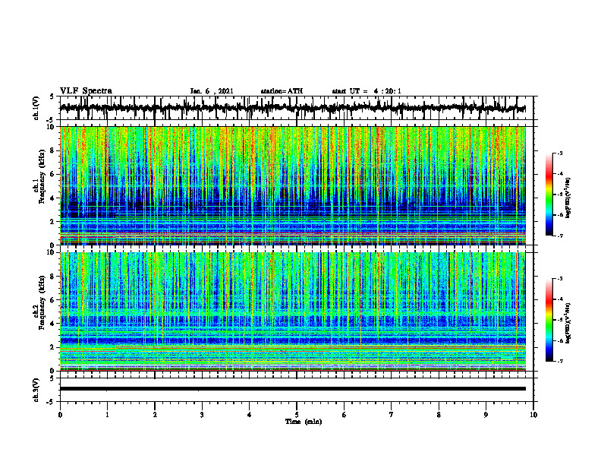This screenshot has height=465, width=601.
Task: Click the ch.2 color bar PSD unit label
Action: pos(569,323)
